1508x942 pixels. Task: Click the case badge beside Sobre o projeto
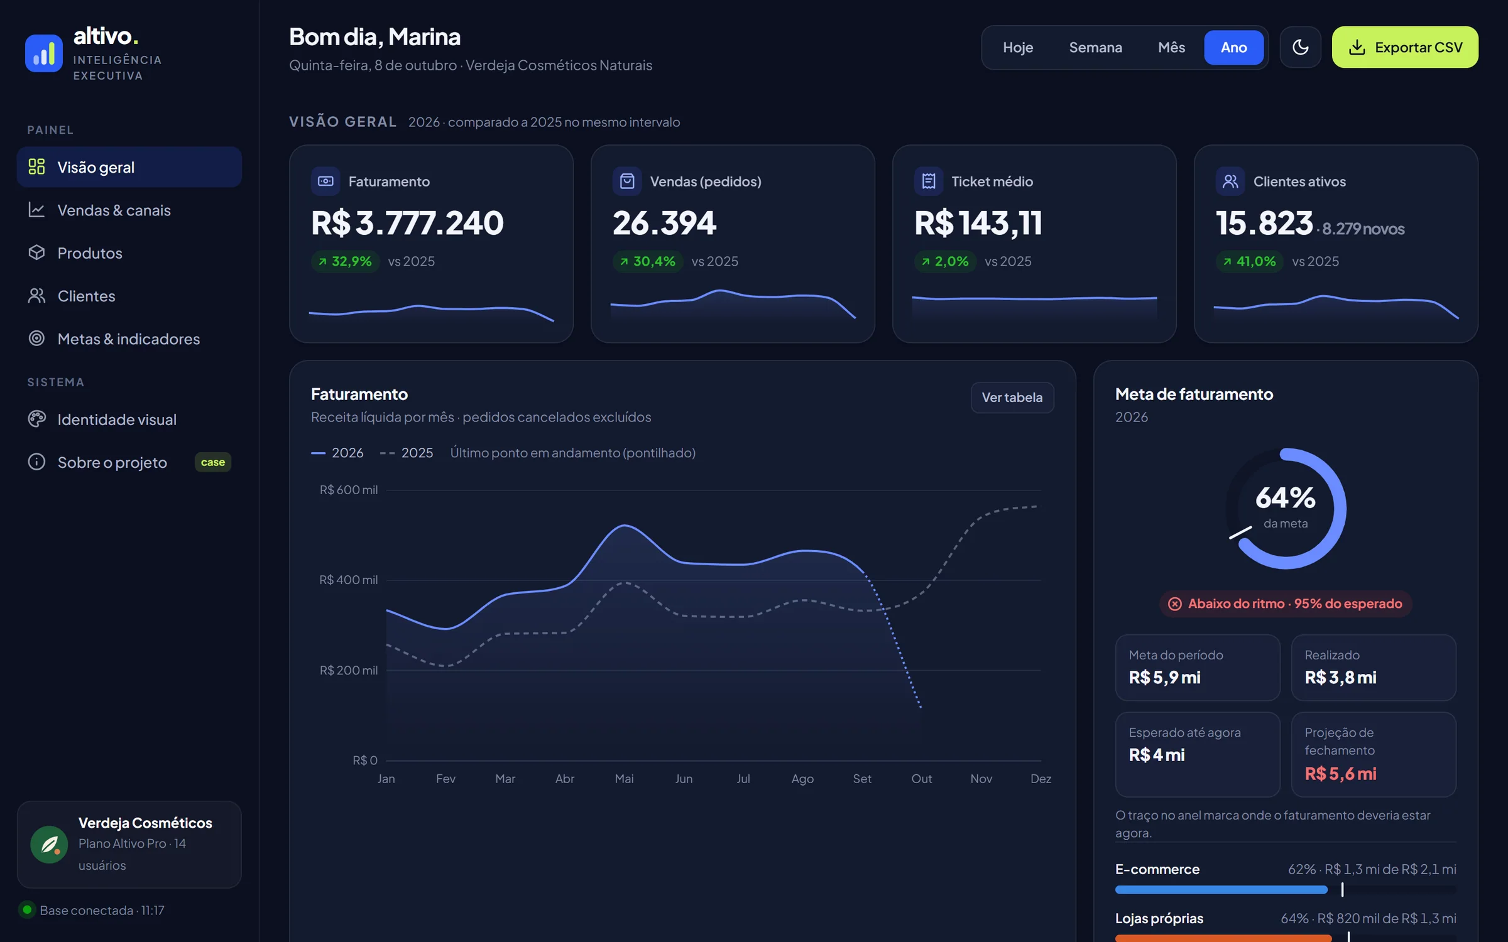[x=213, y=462]
